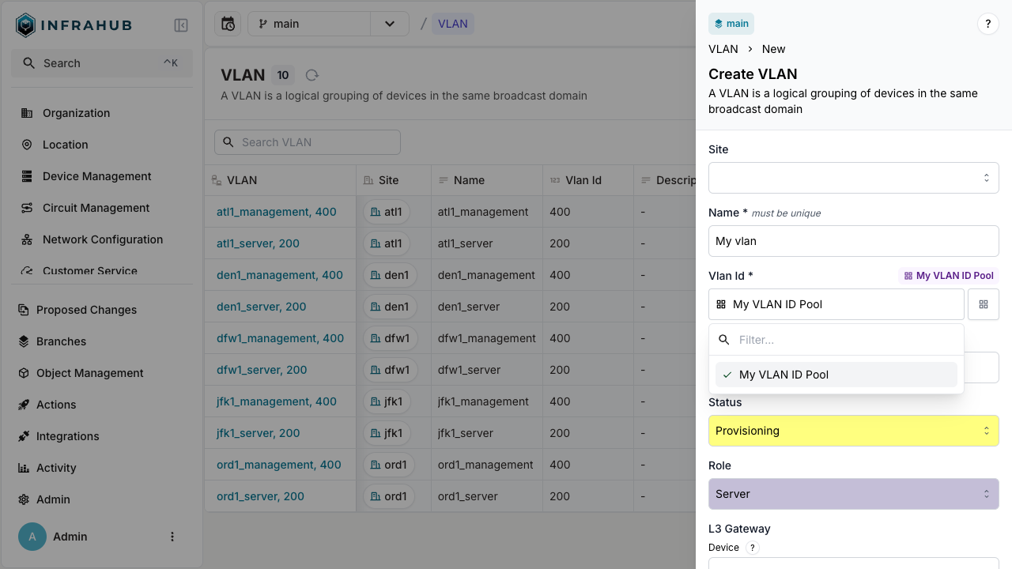Open the Admin account three-dot menu

[x=172, y=537]
